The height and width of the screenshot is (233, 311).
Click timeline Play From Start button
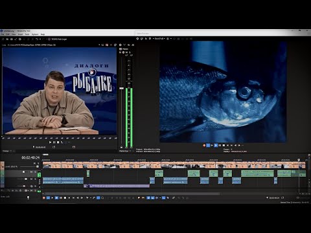click(52, 198)
